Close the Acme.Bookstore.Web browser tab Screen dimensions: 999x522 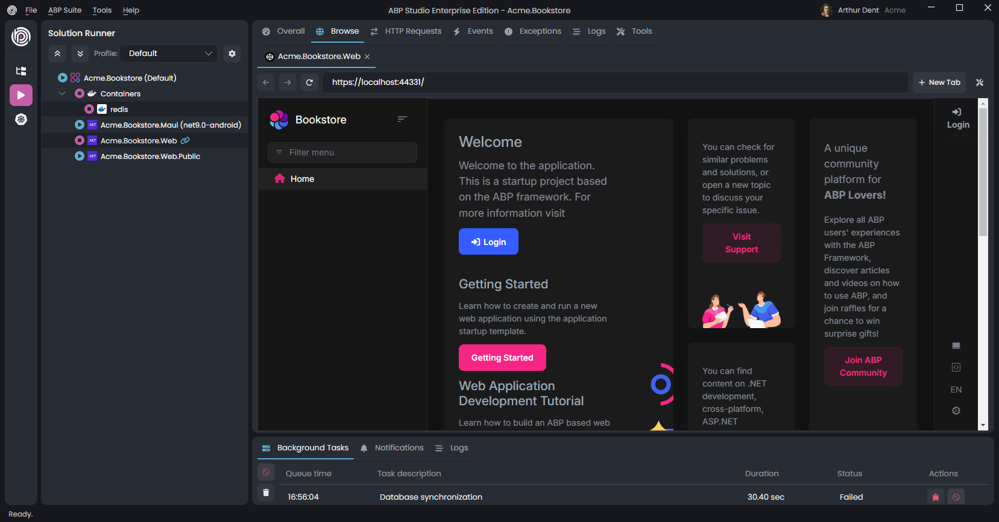coord(367,57)
